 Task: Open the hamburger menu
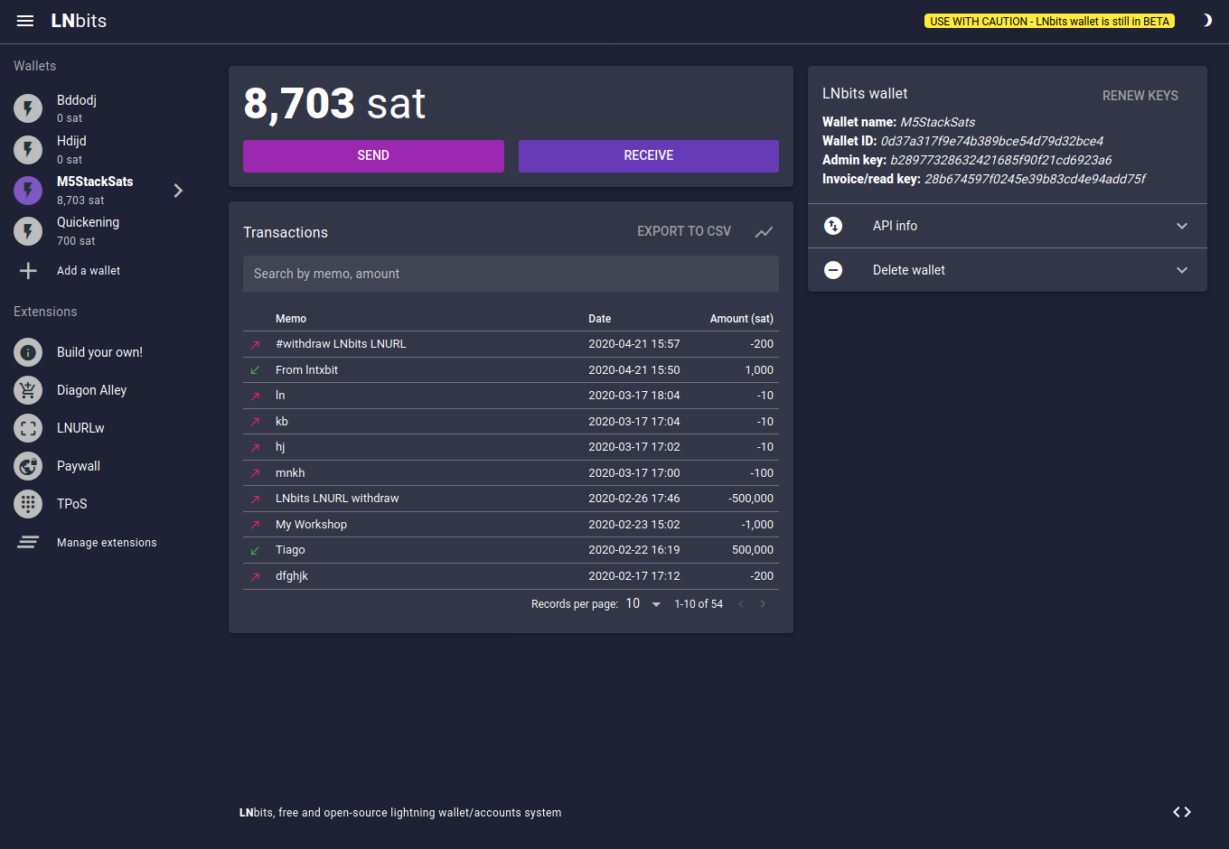click(25, 21)
